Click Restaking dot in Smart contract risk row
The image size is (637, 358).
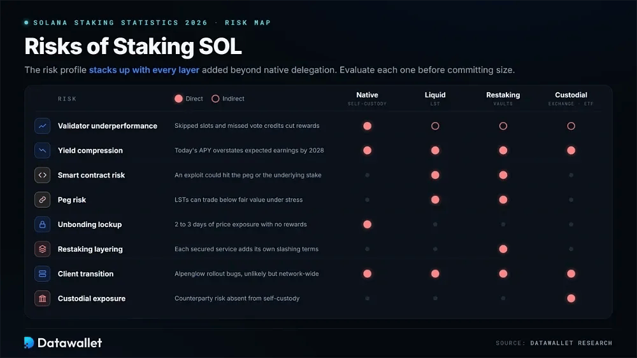pyautogui.click(x=503, y=175)
